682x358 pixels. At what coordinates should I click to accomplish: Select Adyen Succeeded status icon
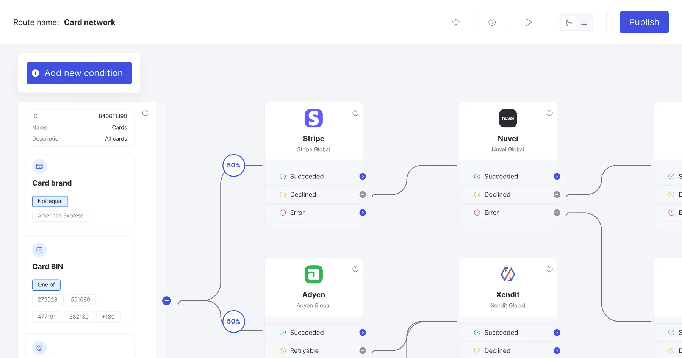[x=283, y=333]
